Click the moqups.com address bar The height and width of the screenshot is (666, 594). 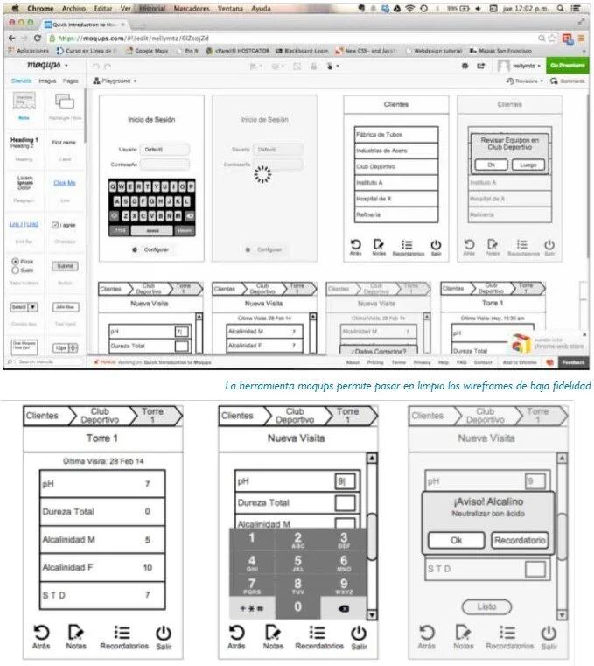pos(293,39)
